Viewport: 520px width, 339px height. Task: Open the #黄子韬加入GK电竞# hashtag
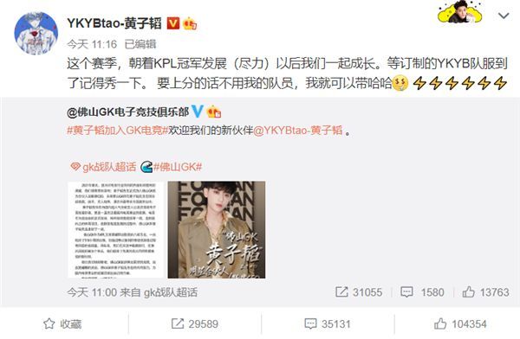click(x=118, y=130)
